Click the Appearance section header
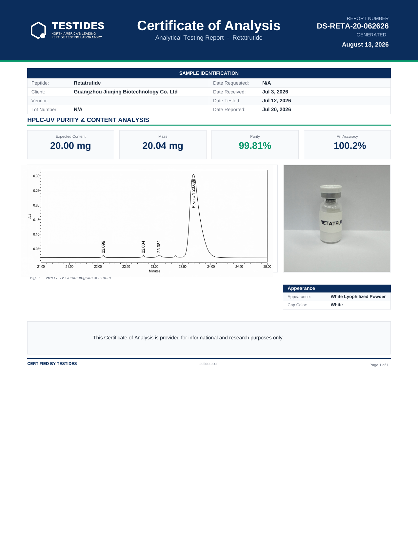 (x=337, y=289)
